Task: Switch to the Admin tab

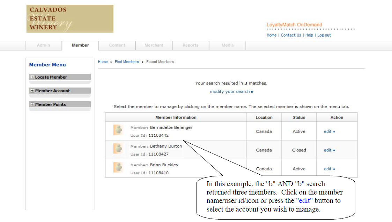Action: tap(43, 45)
